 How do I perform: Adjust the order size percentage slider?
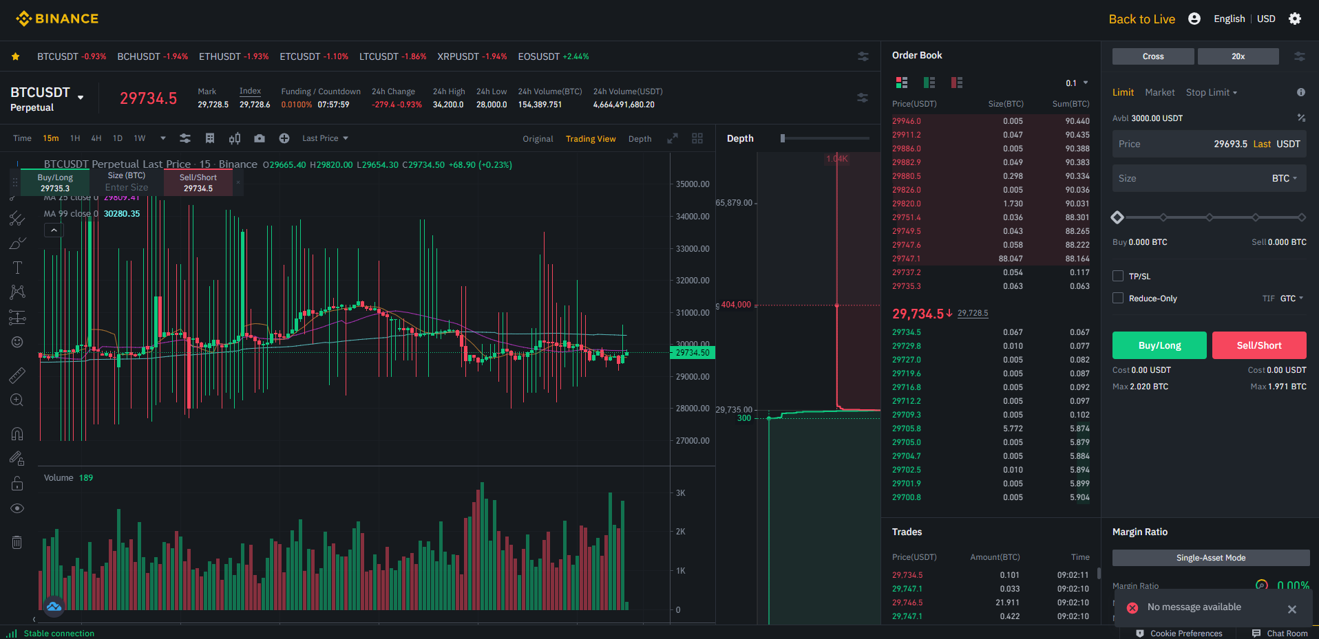coord(1210,217)
